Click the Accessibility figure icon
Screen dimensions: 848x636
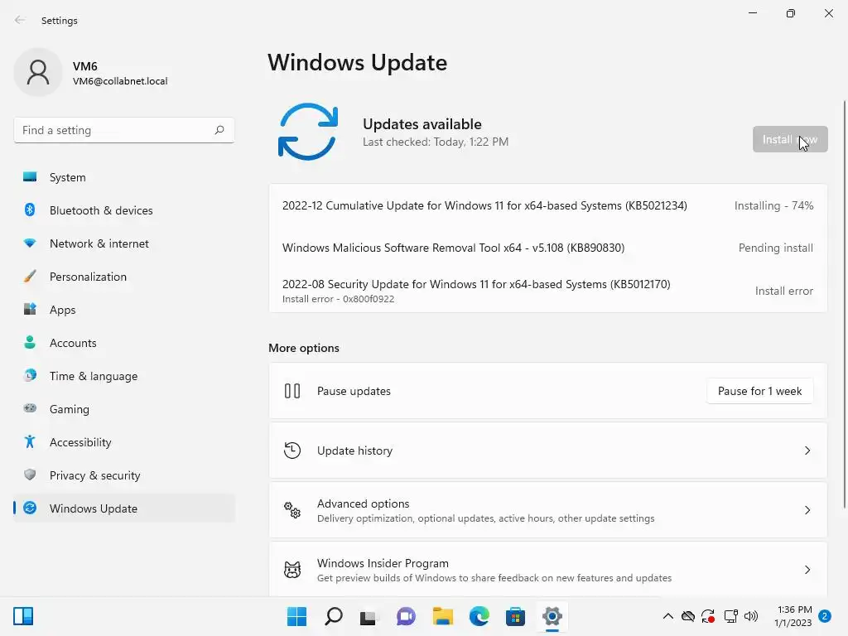(x=30, y=442)
